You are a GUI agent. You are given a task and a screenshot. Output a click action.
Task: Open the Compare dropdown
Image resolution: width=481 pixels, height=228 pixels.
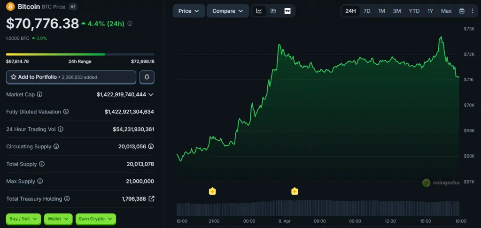coord(228,11)
